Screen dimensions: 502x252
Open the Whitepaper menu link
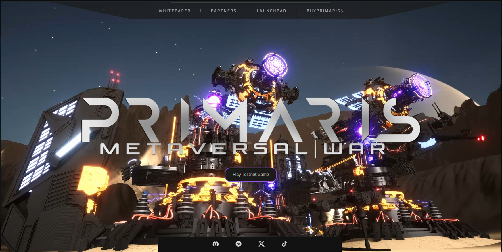[175, 11]
